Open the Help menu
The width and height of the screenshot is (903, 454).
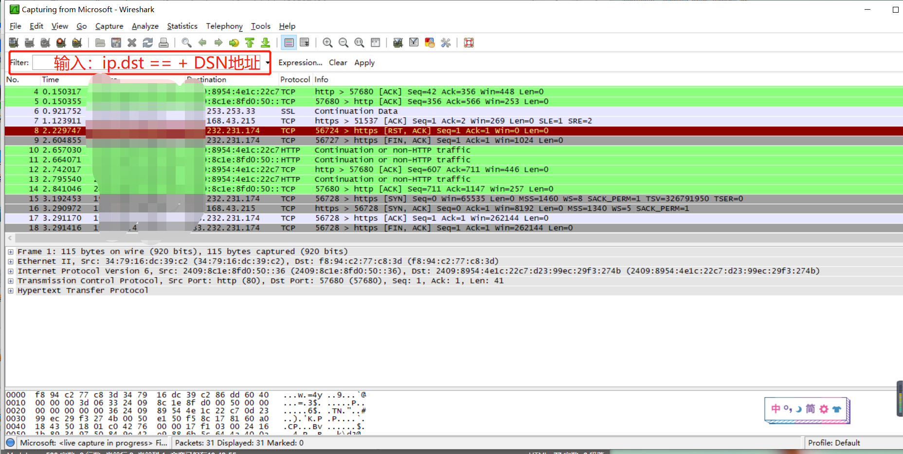click(x=287, y=26)
